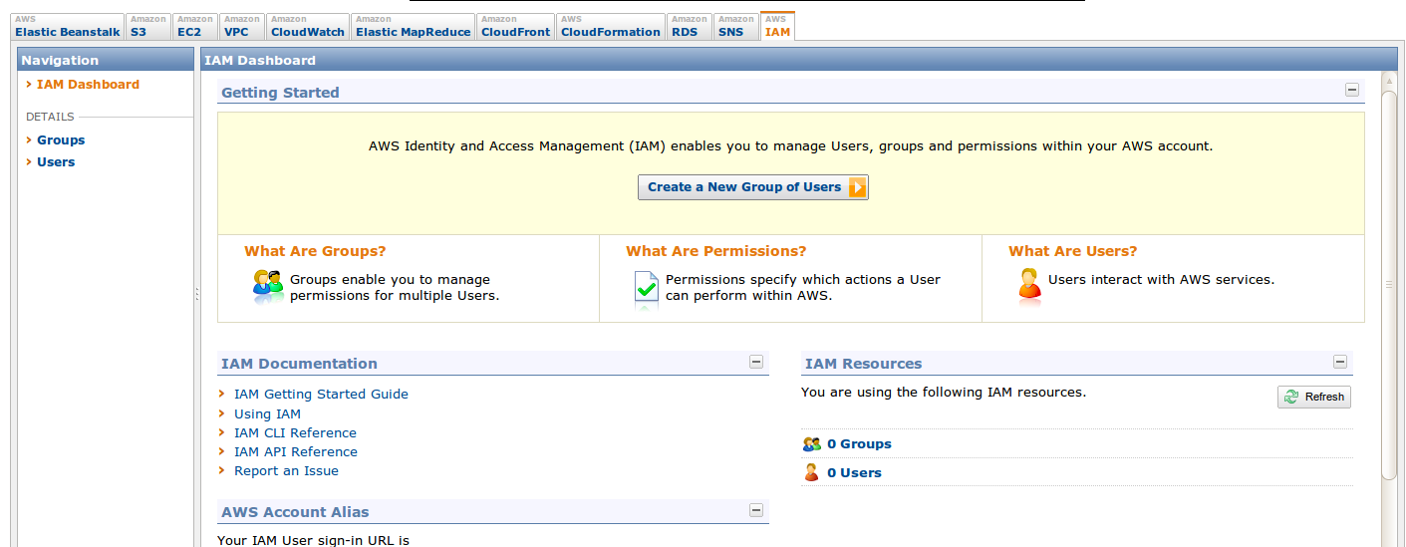Switch to the Amazon S3 tab
Screen dimensions: 1406x547
(147, 27)
